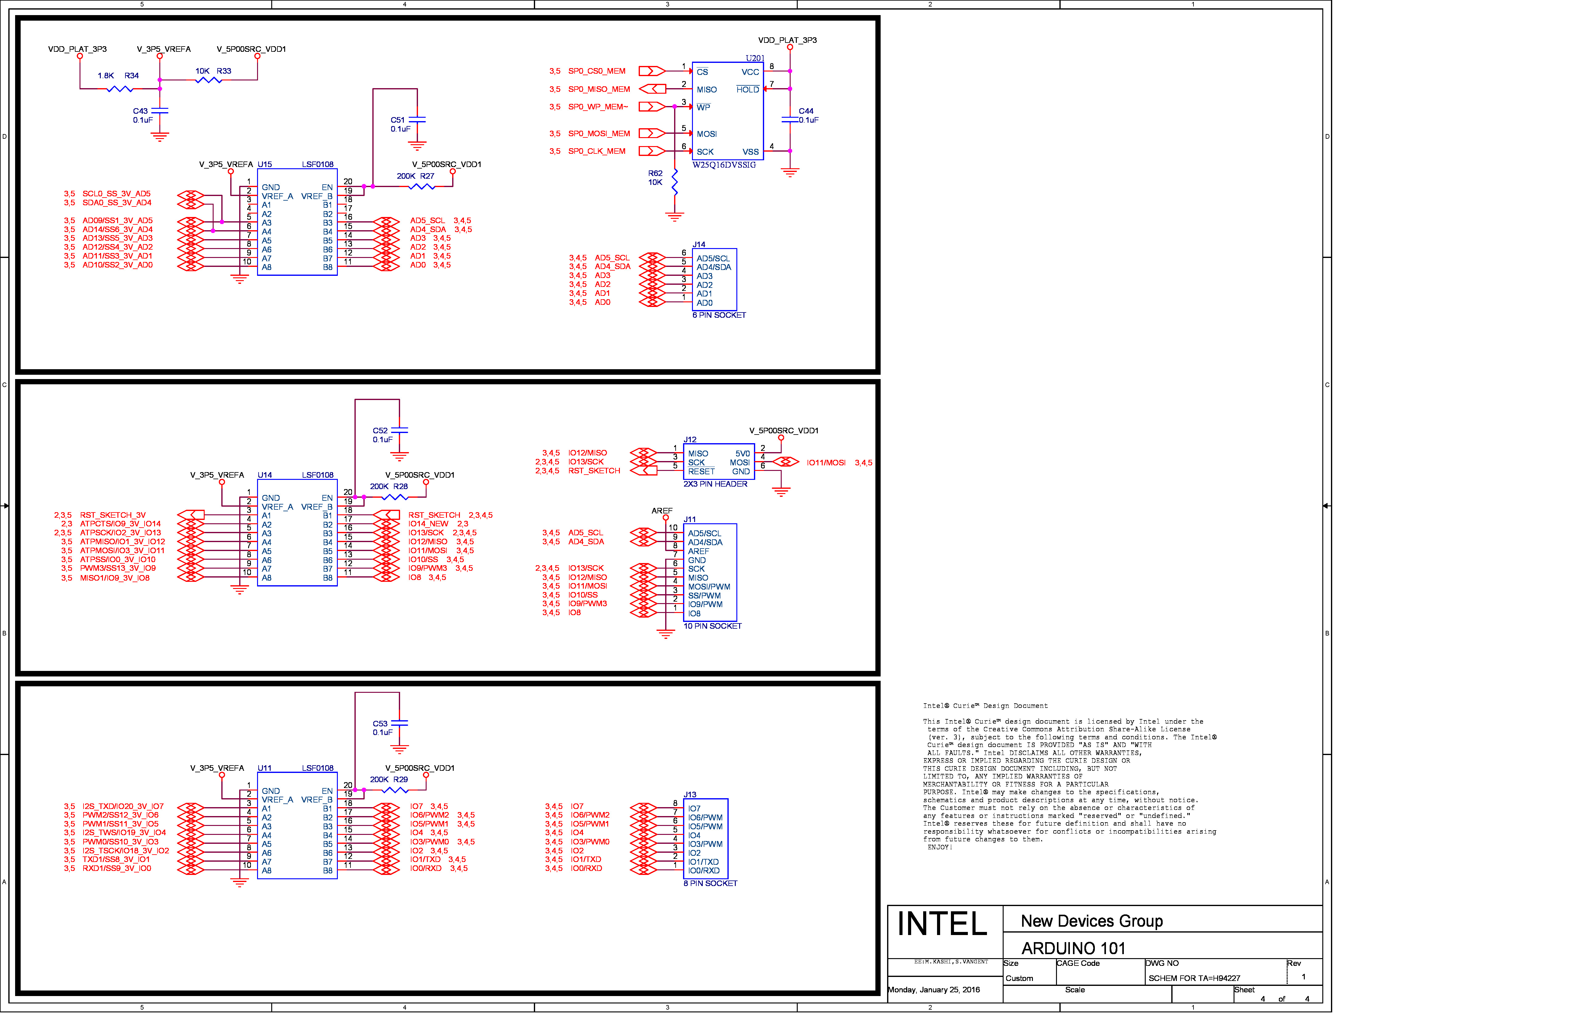Click resistor label R34 1.8K
The image size is (1572, 1017).
(118, 76)
